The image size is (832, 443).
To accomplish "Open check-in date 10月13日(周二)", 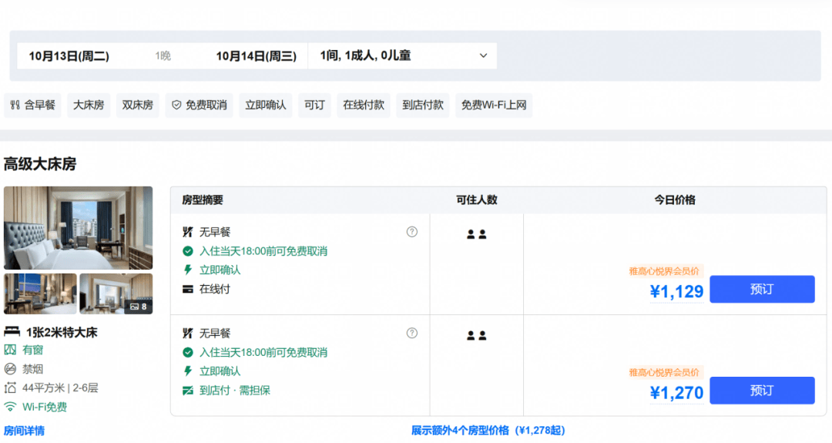I will point(69,55).
